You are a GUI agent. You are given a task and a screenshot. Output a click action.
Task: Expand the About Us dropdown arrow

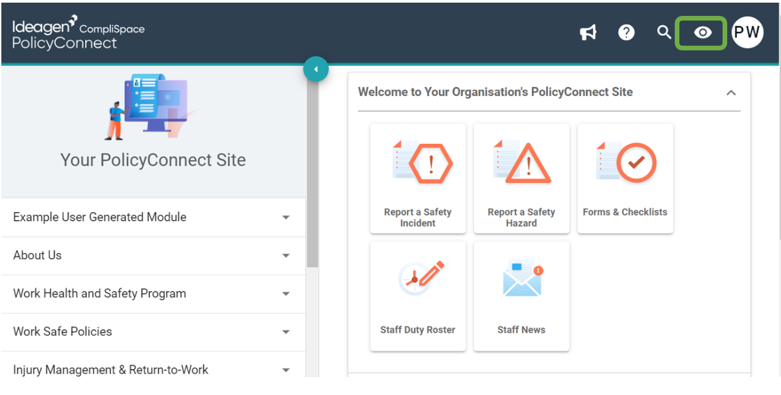pos(286,256)
